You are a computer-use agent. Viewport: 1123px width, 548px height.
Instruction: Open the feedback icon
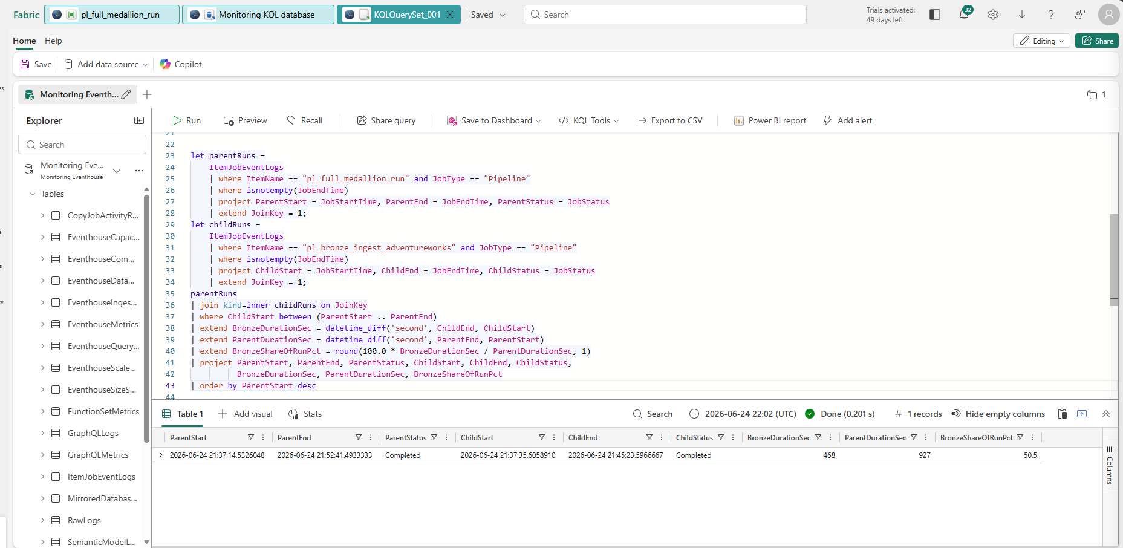point(1080,15)
